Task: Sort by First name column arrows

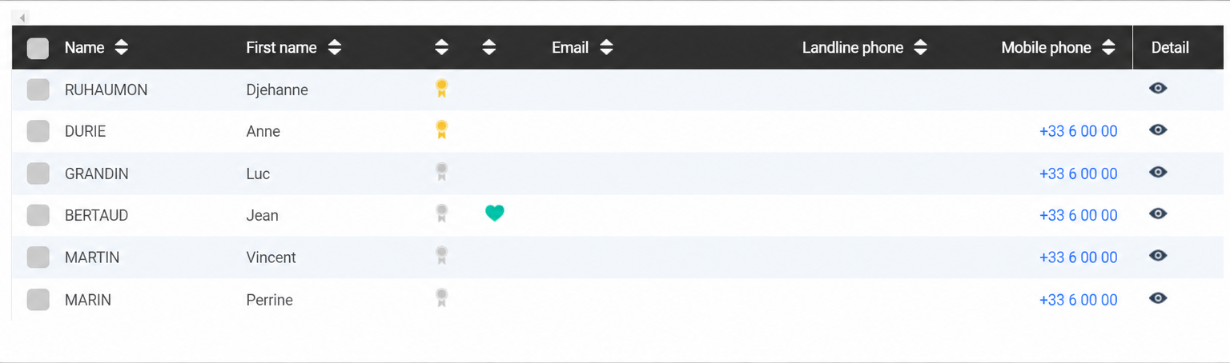Action: pos(335,48)
